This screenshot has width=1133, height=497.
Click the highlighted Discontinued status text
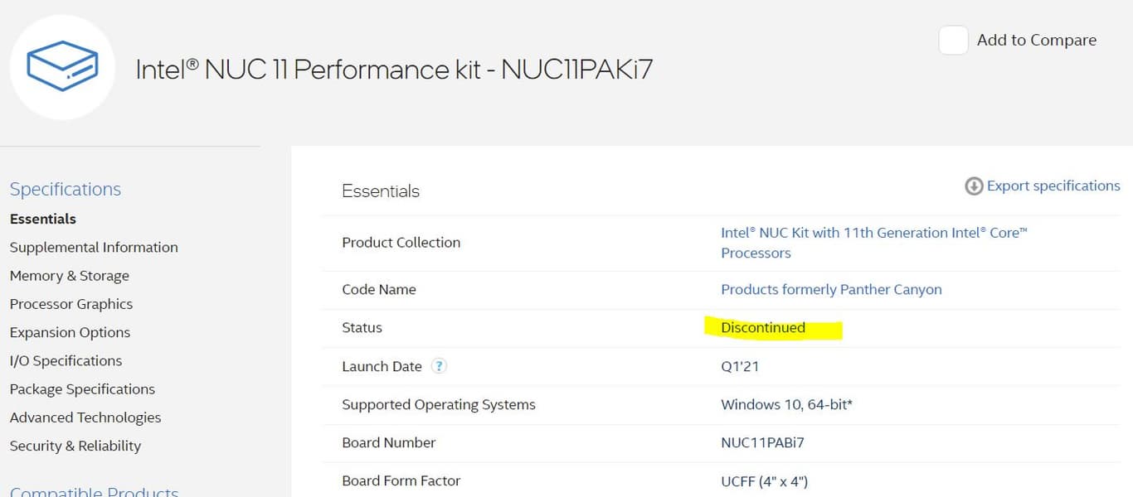click(x=763, y=328)
